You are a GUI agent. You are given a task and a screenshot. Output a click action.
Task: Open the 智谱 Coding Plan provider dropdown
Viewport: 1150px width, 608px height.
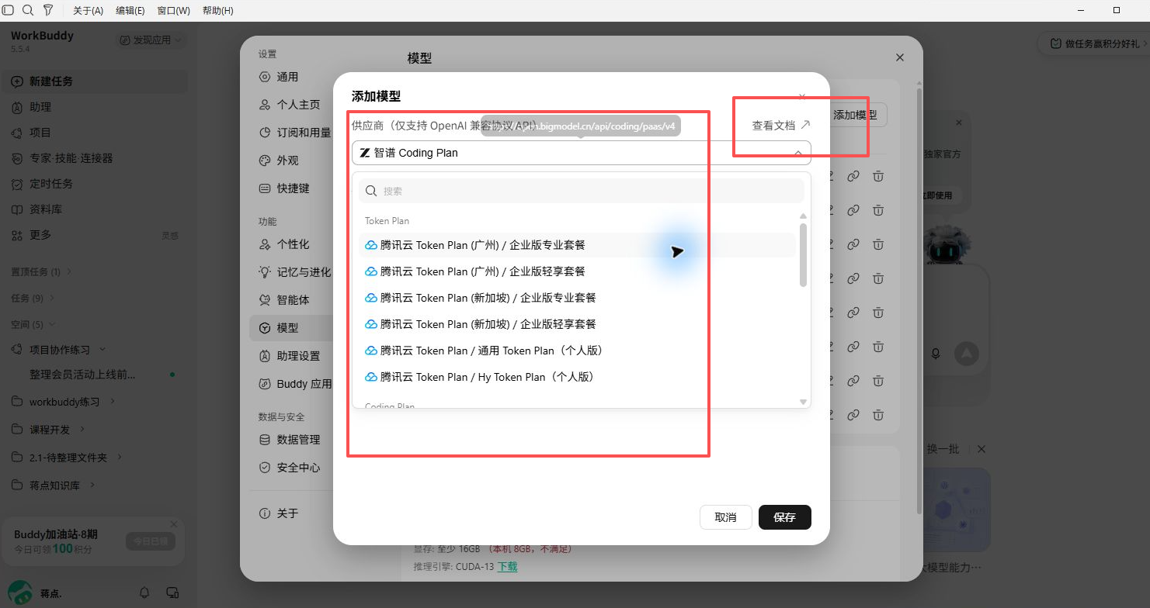tap(581, 153)
